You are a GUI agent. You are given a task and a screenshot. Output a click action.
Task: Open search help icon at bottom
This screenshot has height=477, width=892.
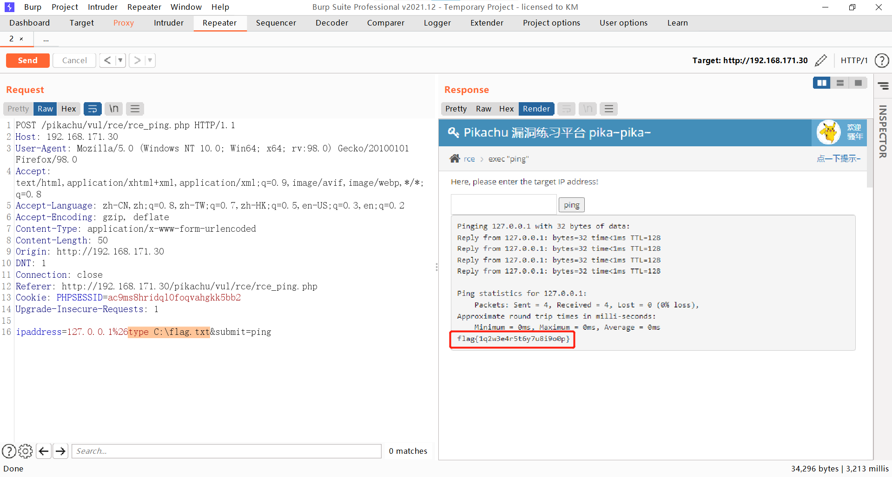(x=9, y=451)
